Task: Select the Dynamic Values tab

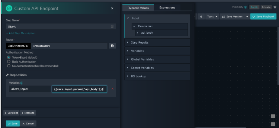Action: [x=138, y=8]
